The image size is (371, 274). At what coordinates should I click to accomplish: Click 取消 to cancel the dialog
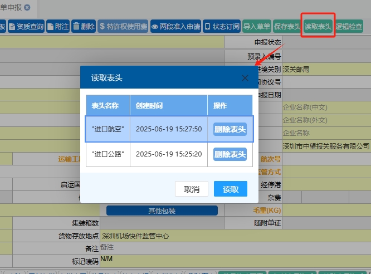191,189
